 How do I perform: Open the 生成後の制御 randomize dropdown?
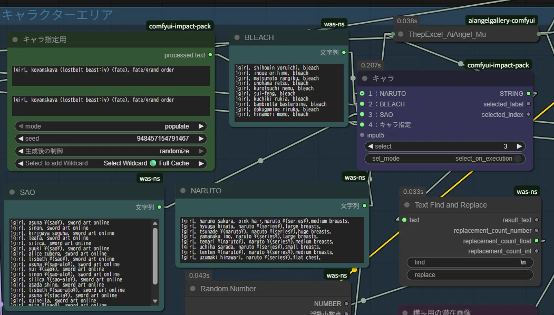point(111,151)
